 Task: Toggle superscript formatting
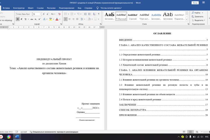[x=39, y=19]
